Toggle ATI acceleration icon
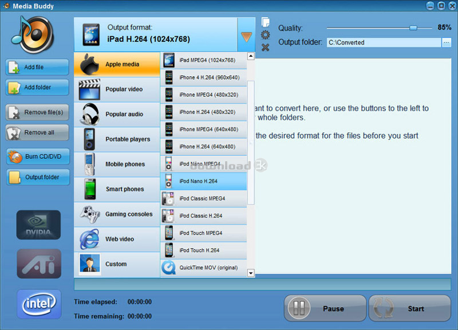Viewport: 458px width, 330px height. point(39,264)
